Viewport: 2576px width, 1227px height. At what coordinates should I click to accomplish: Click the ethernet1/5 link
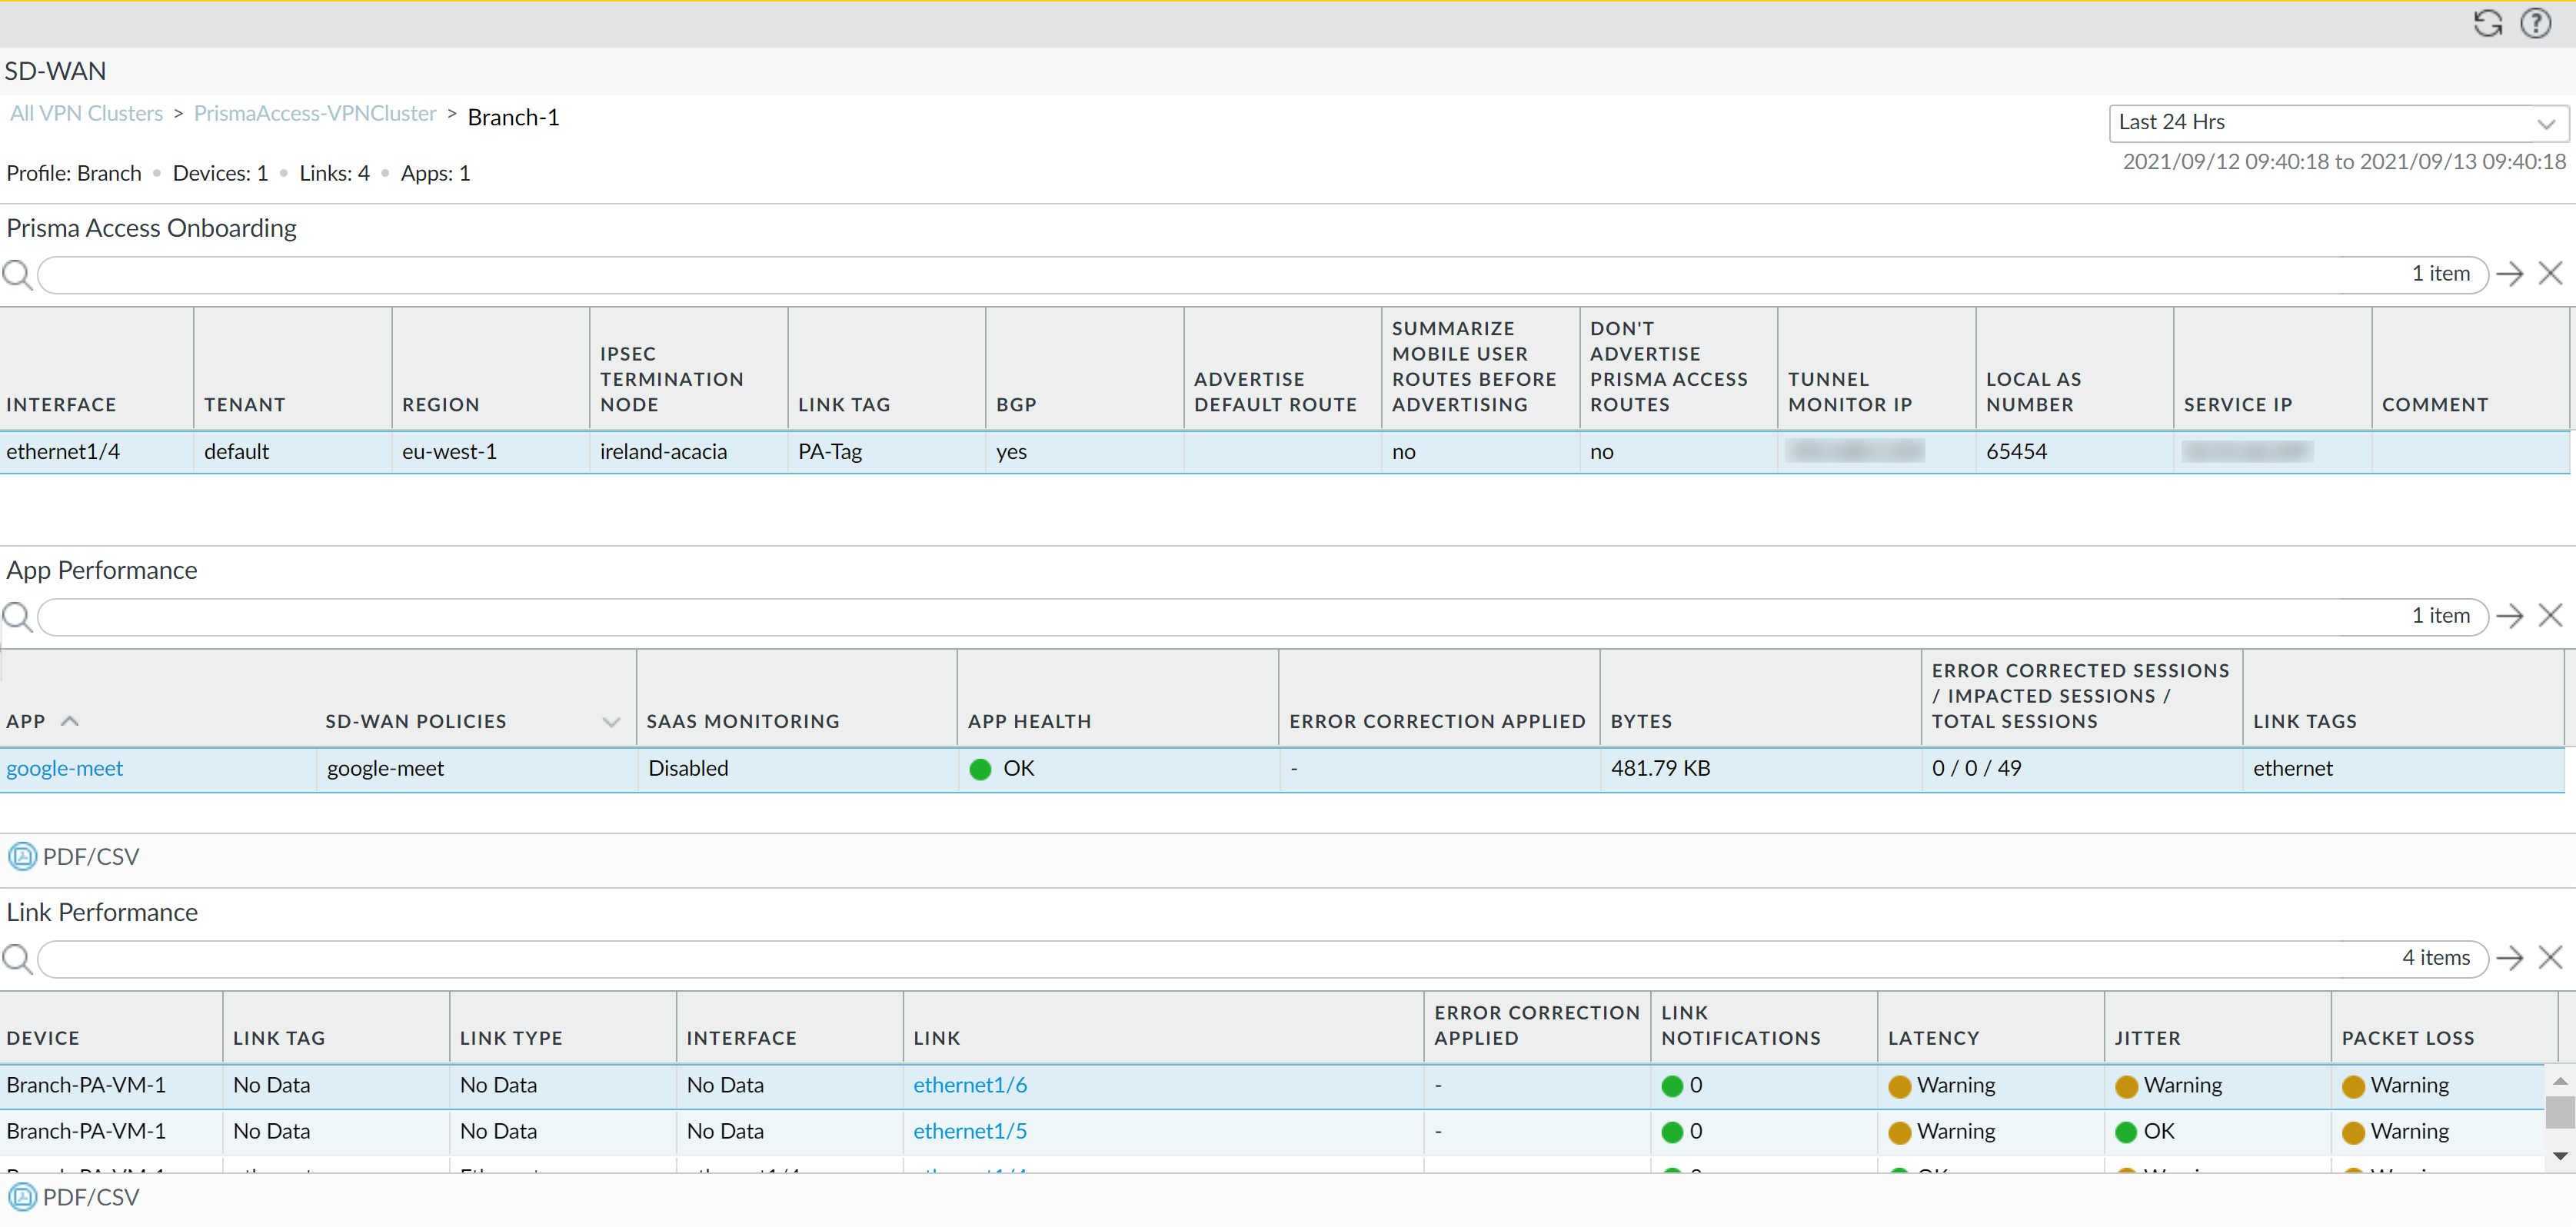969,1131
